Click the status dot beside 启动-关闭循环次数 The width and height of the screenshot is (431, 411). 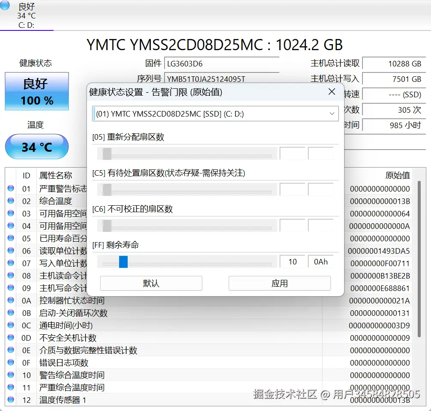point(11,312)
